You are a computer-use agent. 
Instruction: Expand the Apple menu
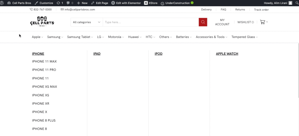[x=37, y=37]
